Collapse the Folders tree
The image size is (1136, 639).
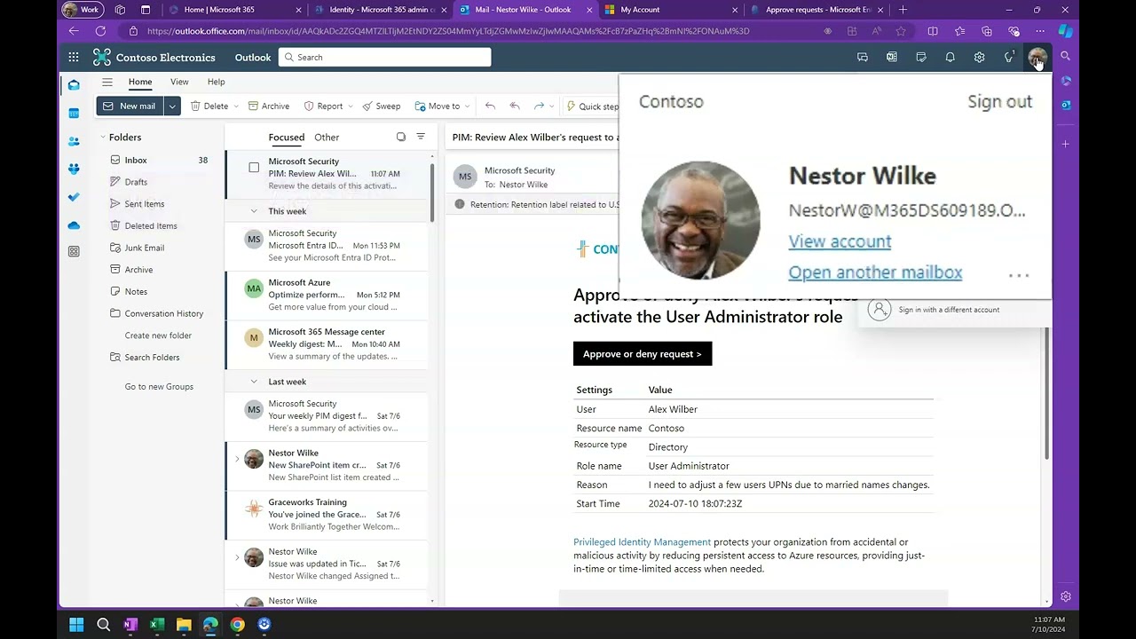pyautogui.click(x=103, y=137)
